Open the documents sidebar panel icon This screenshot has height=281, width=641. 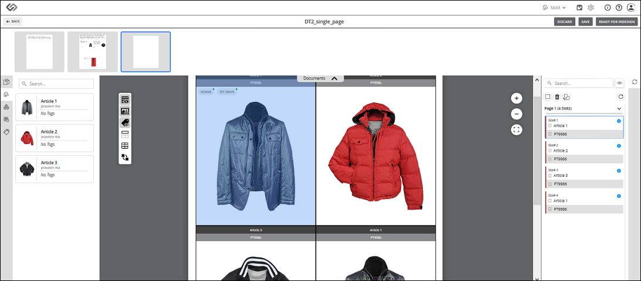[x=6, y=82]
